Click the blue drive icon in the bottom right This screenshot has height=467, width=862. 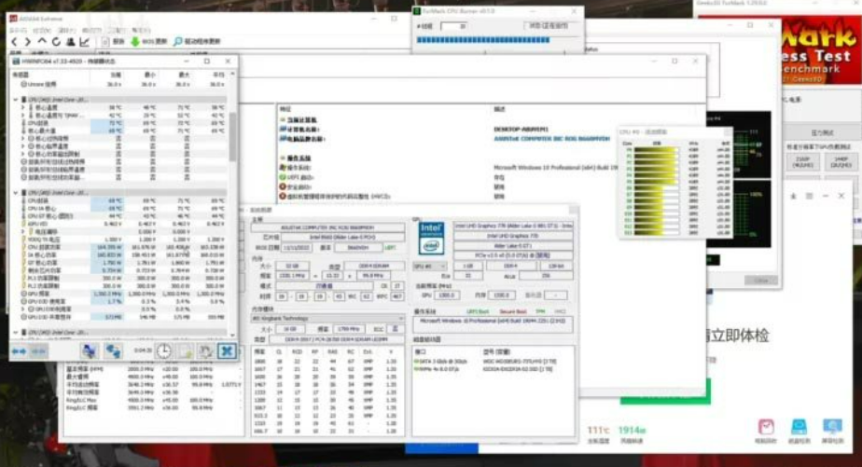799,427
